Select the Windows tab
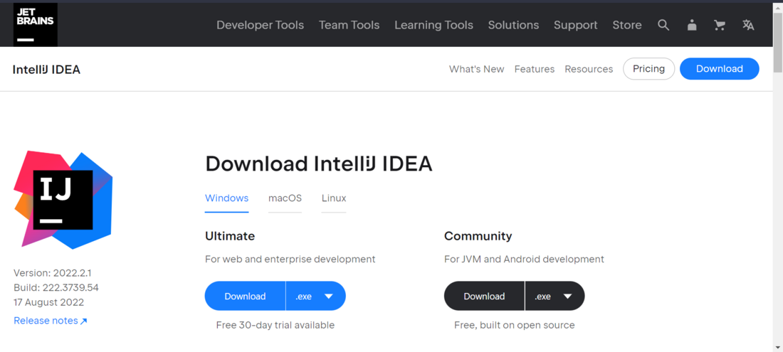This screenshot has height=352, width=783. coord(226,198)
